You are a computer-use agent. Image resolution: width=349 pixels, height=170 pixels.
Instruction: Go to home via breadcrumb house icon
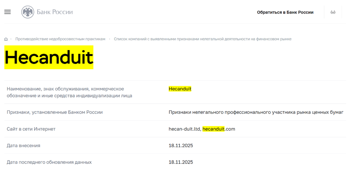6,39
